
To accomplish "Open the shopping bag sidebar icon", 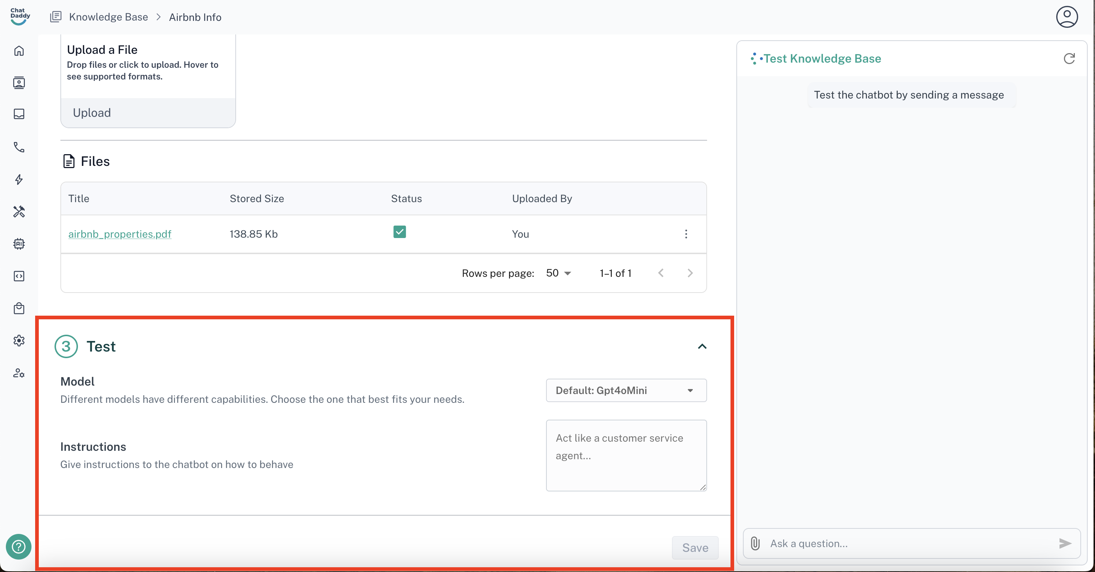I will (x=19, y=308).
